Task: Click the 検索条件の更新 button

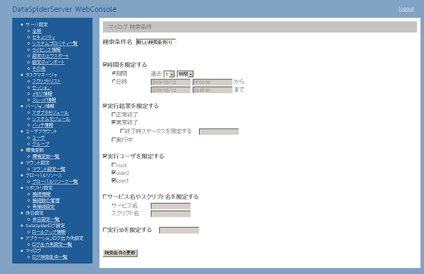Action: coord(120,253)
